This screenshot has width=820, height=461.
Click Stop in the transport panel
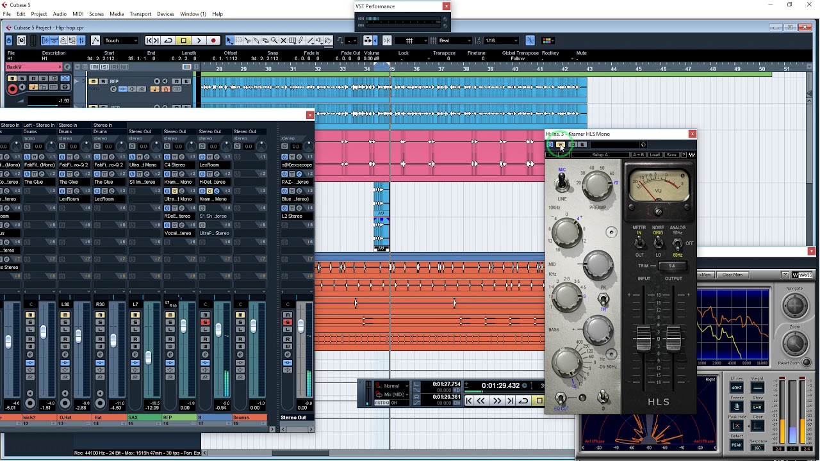click(x=539, y=401)
